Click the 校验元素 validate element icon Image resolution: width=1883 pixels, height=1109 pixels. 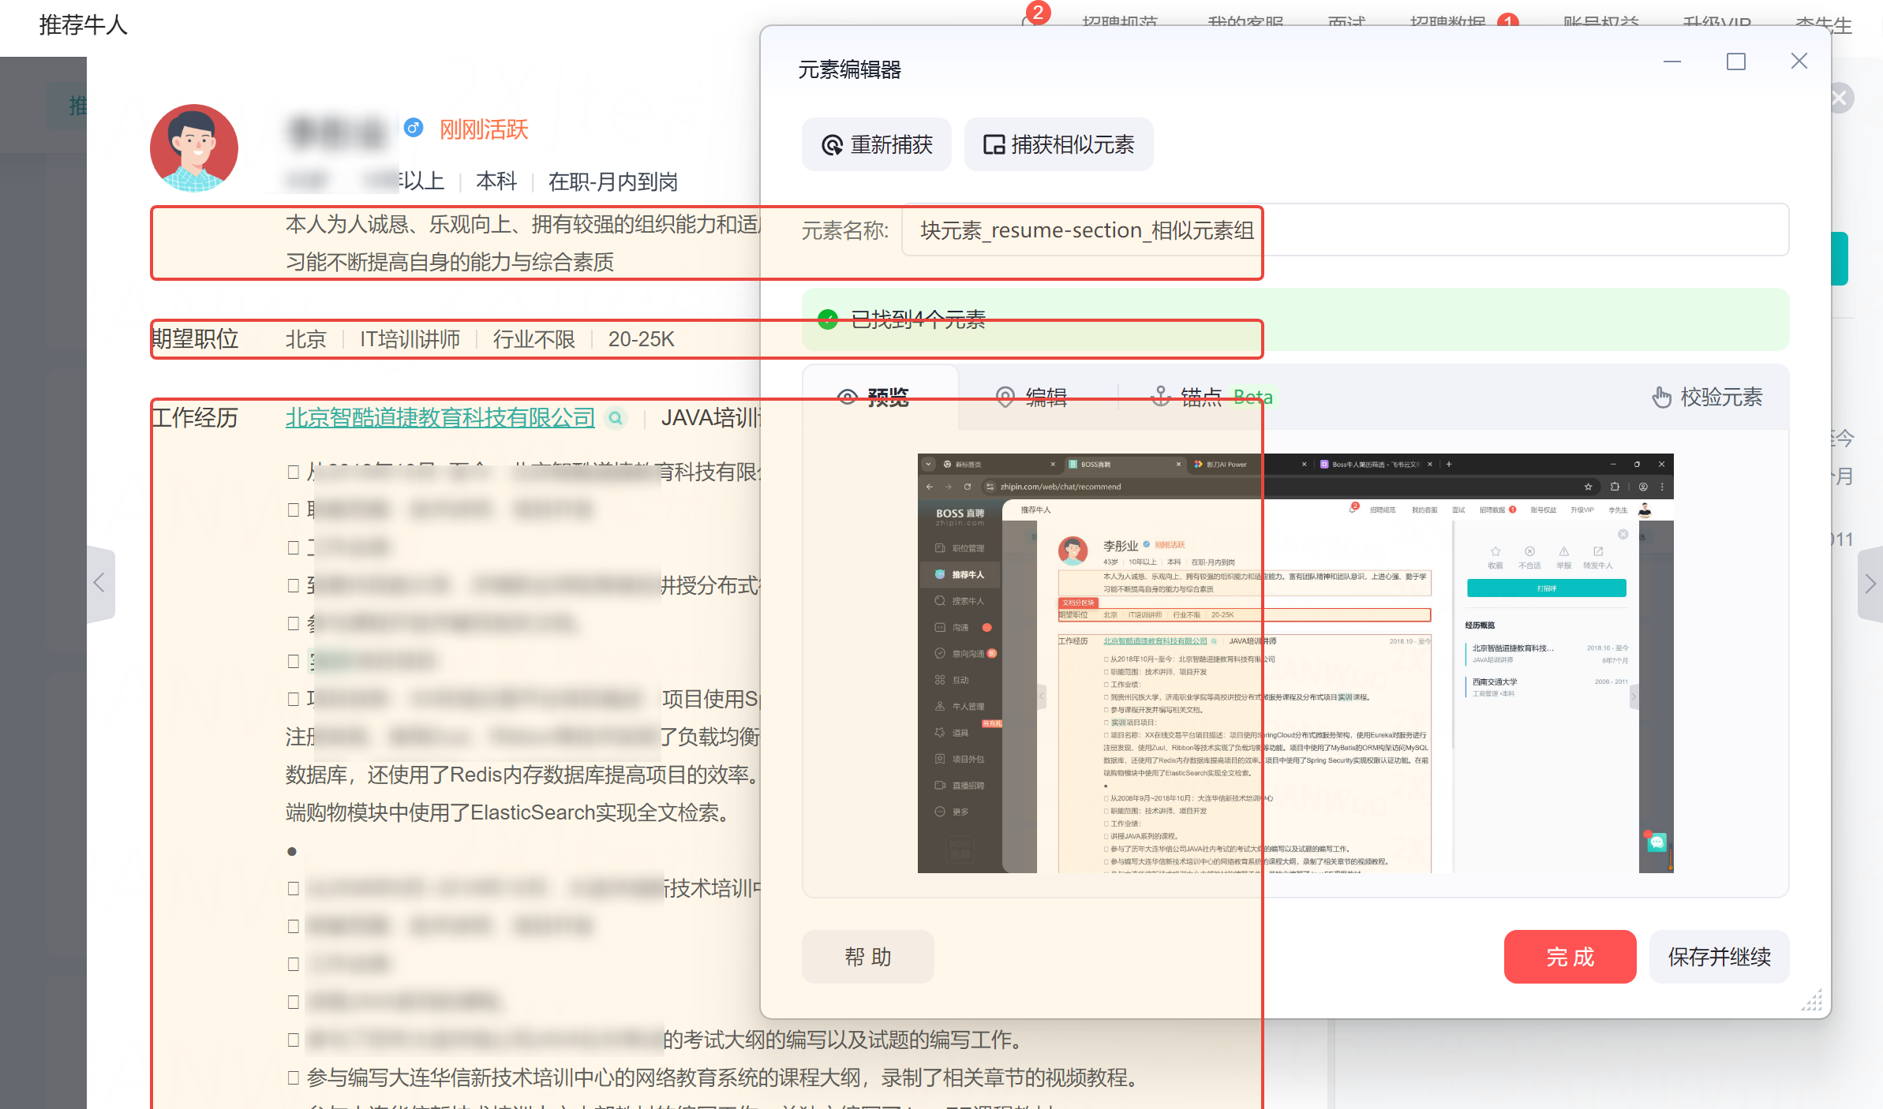1662,397
